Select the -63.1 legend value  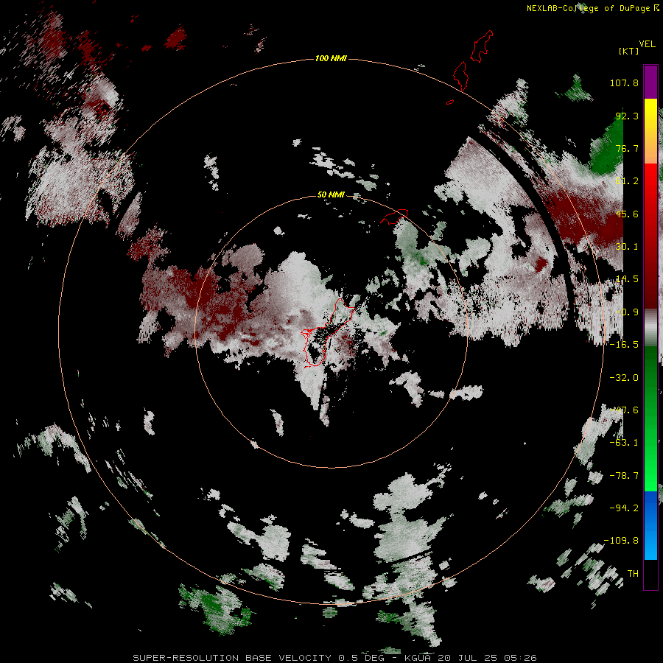(624, 443)
